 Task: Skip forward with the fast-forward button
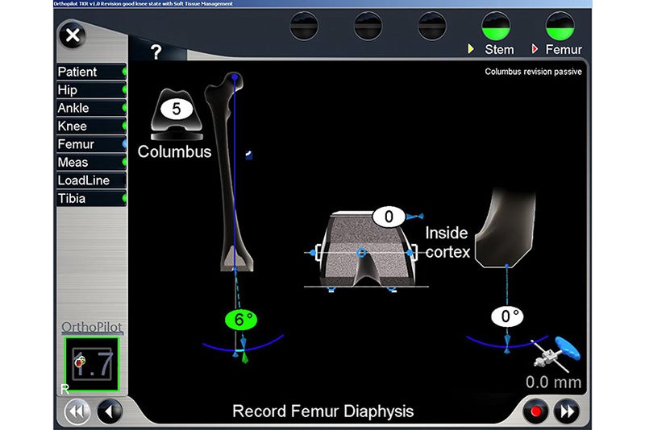[x=568, y=411]
